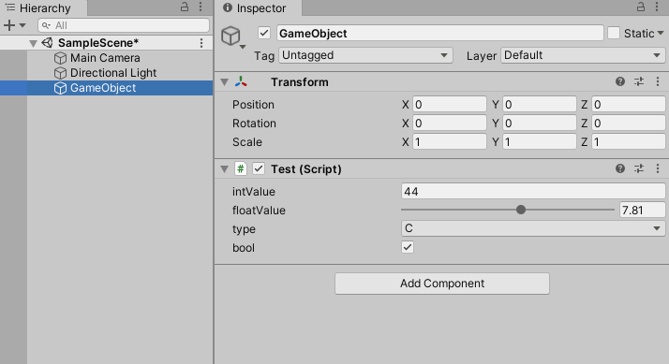The height and width of the screenshot is (364, 669).
Task: Open the Hierarchy panel three-dot menu
Action: 201,7
